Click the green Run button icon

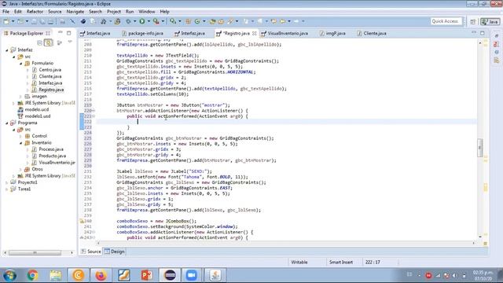click(141, 21)
